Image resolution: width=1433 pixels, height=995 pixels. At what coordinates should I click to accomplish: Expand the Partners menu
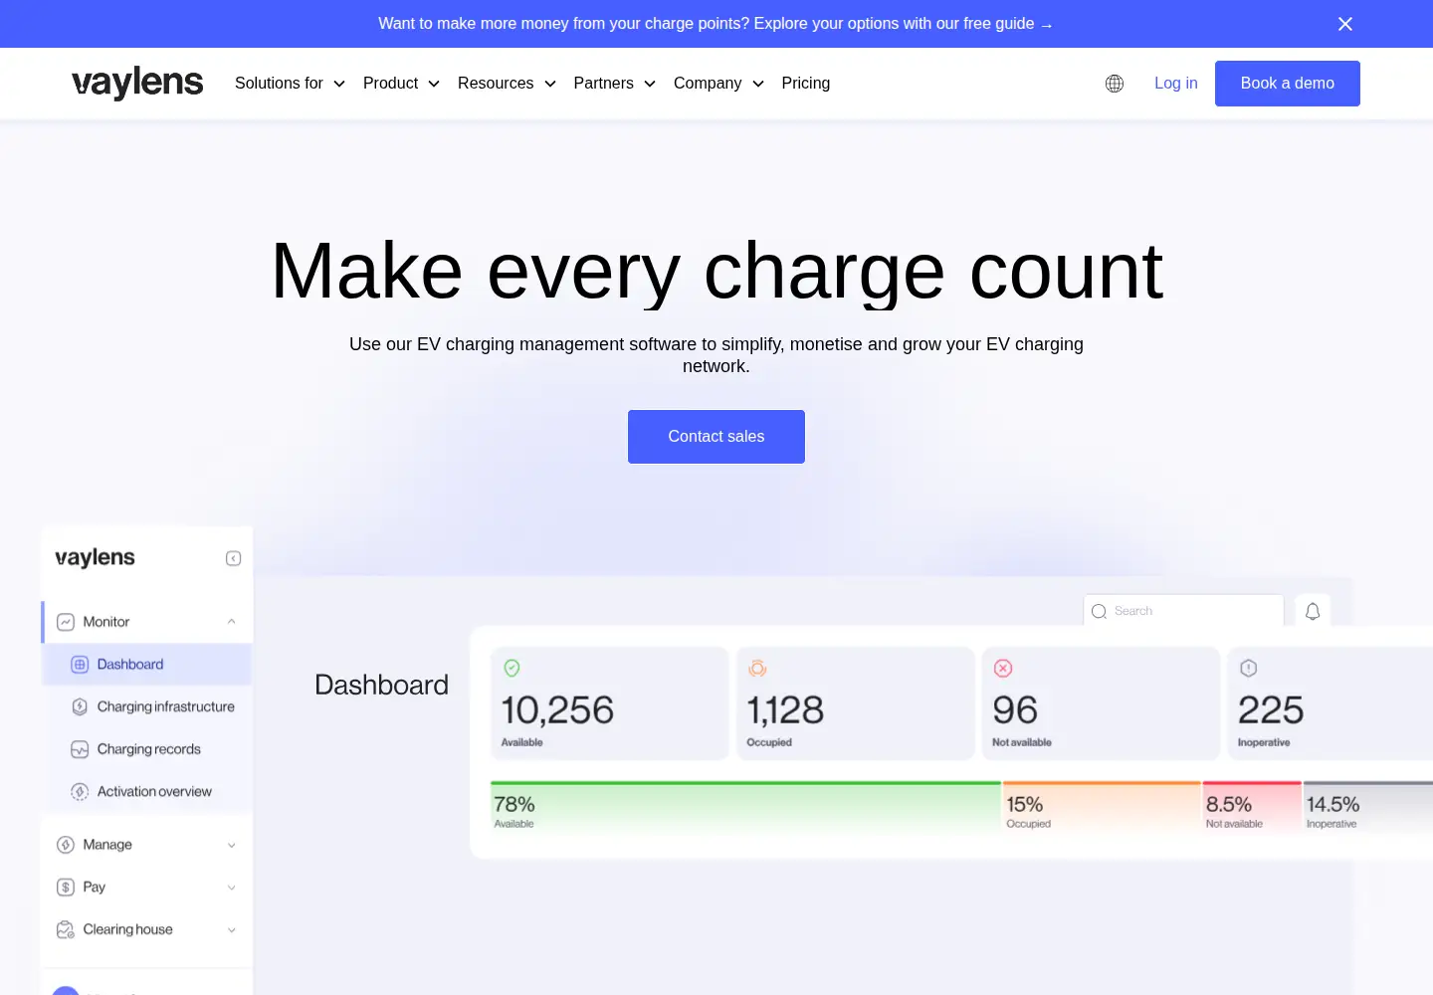click(615, 84)
